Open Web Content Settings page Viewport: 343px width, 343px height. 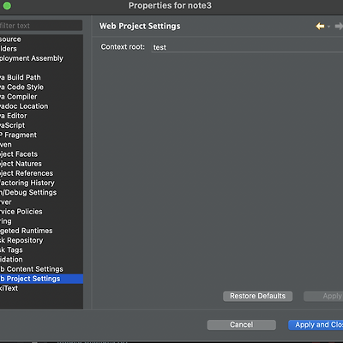tap(32, 269)
